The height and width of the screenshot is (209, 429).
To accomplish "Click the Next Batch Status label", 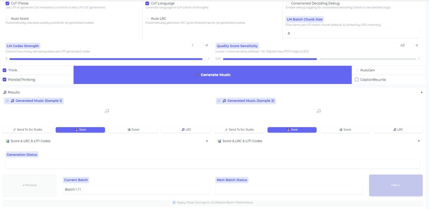I will tap(232, 180).
